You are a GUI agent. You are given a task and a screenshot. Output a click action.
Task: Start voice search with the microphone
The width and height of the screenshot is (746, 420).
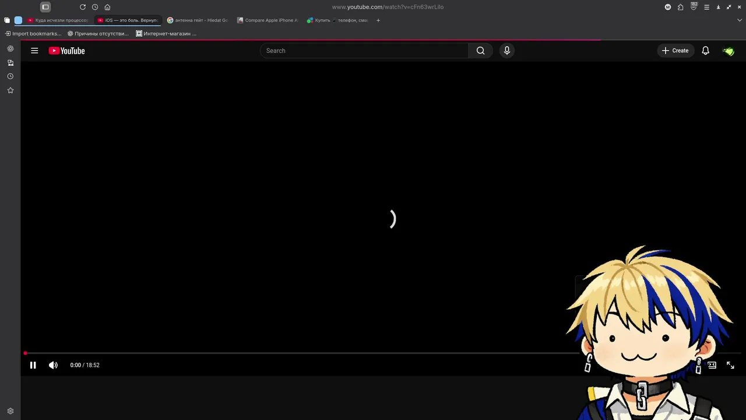(x=506, y=51)
